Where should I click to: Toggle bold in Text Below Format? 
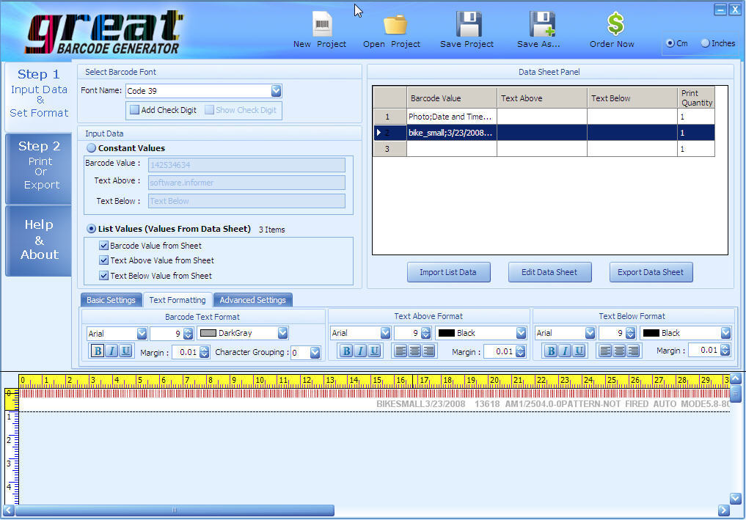(x=551, y=351)
